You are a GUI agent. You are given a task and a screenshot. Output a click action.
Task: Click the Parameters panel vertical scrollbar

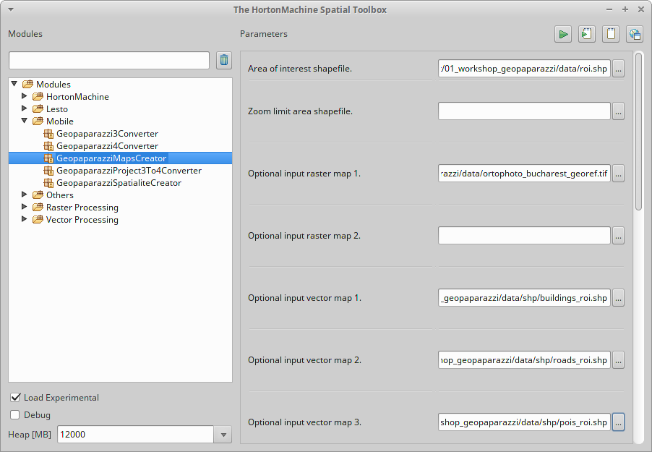pyautogui.click(x=639, y=132)
